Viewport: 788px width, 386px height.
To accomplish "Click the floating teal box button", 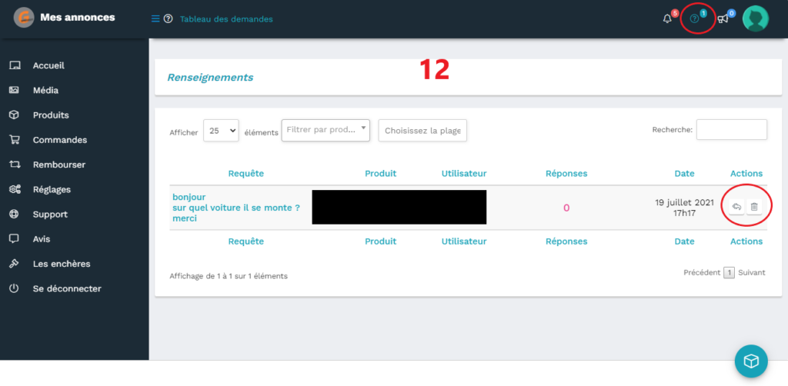I will 751,361.
